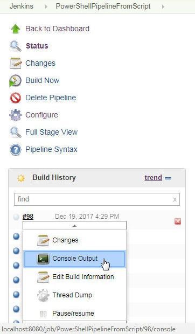
Task: Clear the find box with the x
Action: click(175, 199)
